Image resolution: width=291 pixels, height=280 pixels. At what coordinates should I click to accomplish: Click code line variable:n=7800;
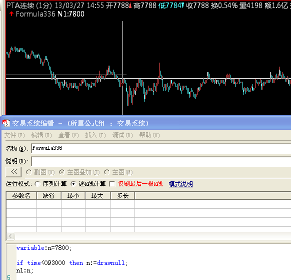click(44, 248)
